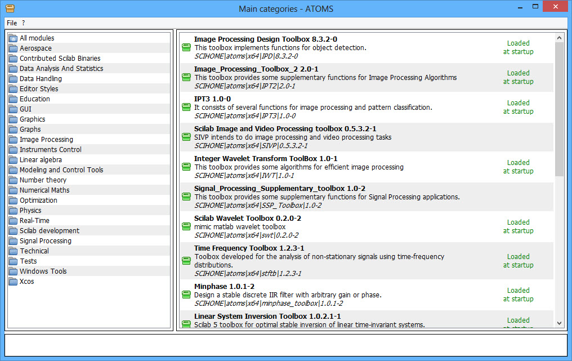Select the Technical category
The height and width of the screenshot is (361, 572).
pos(89,251)
